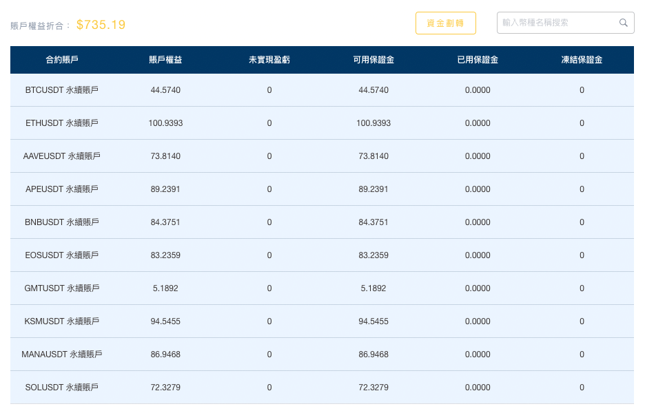Select the APEUSDT 永續賬戶 entry

[62, 189]
